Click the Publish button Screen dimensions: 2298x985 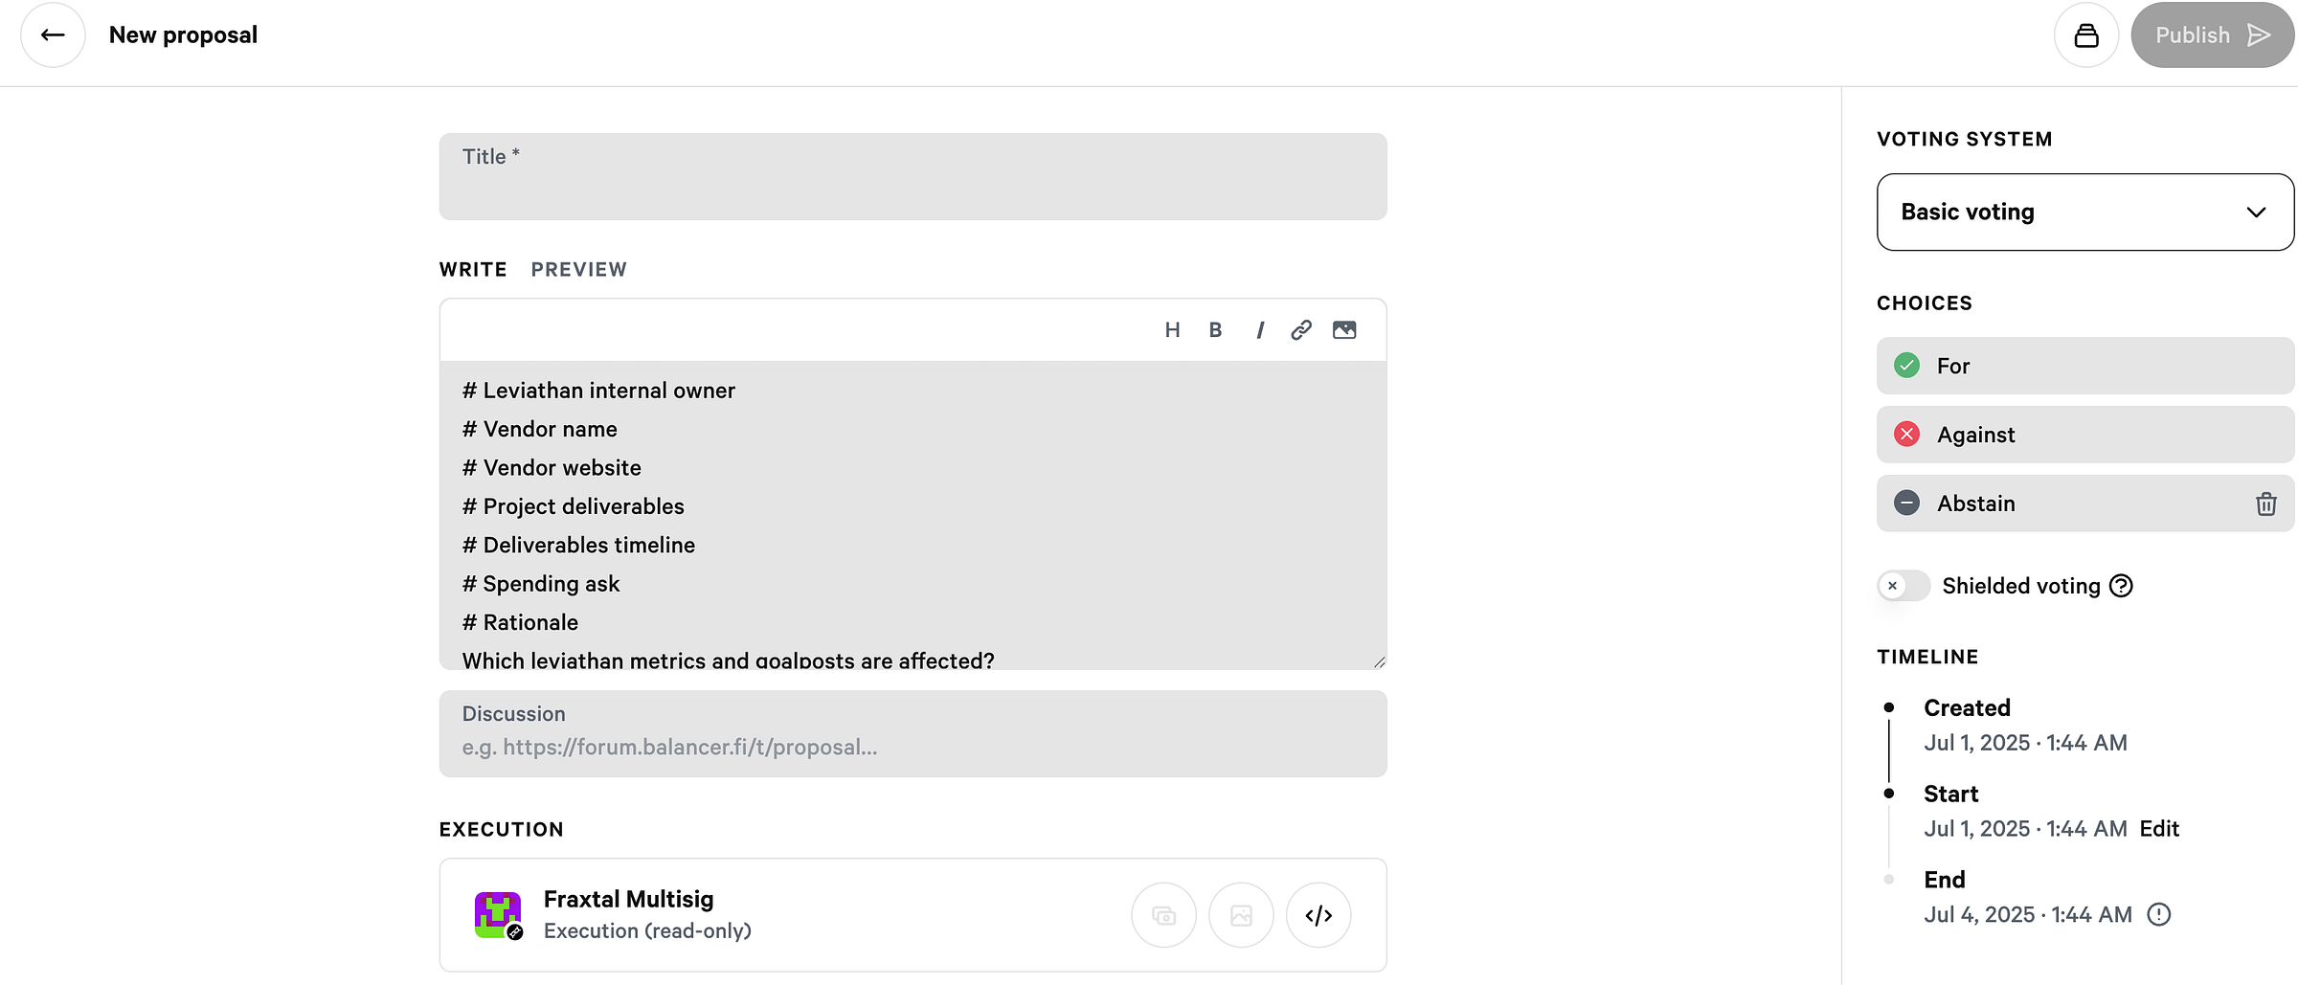tap(2212, 35)
